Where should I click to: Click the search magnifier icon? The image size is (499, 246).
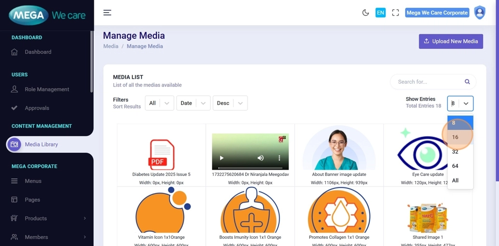[x=467, y=82]
